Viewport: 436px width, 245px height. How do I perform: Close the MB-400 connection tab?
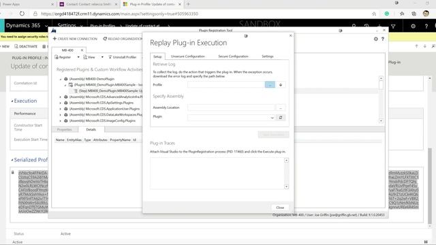[x=82, y=50]
